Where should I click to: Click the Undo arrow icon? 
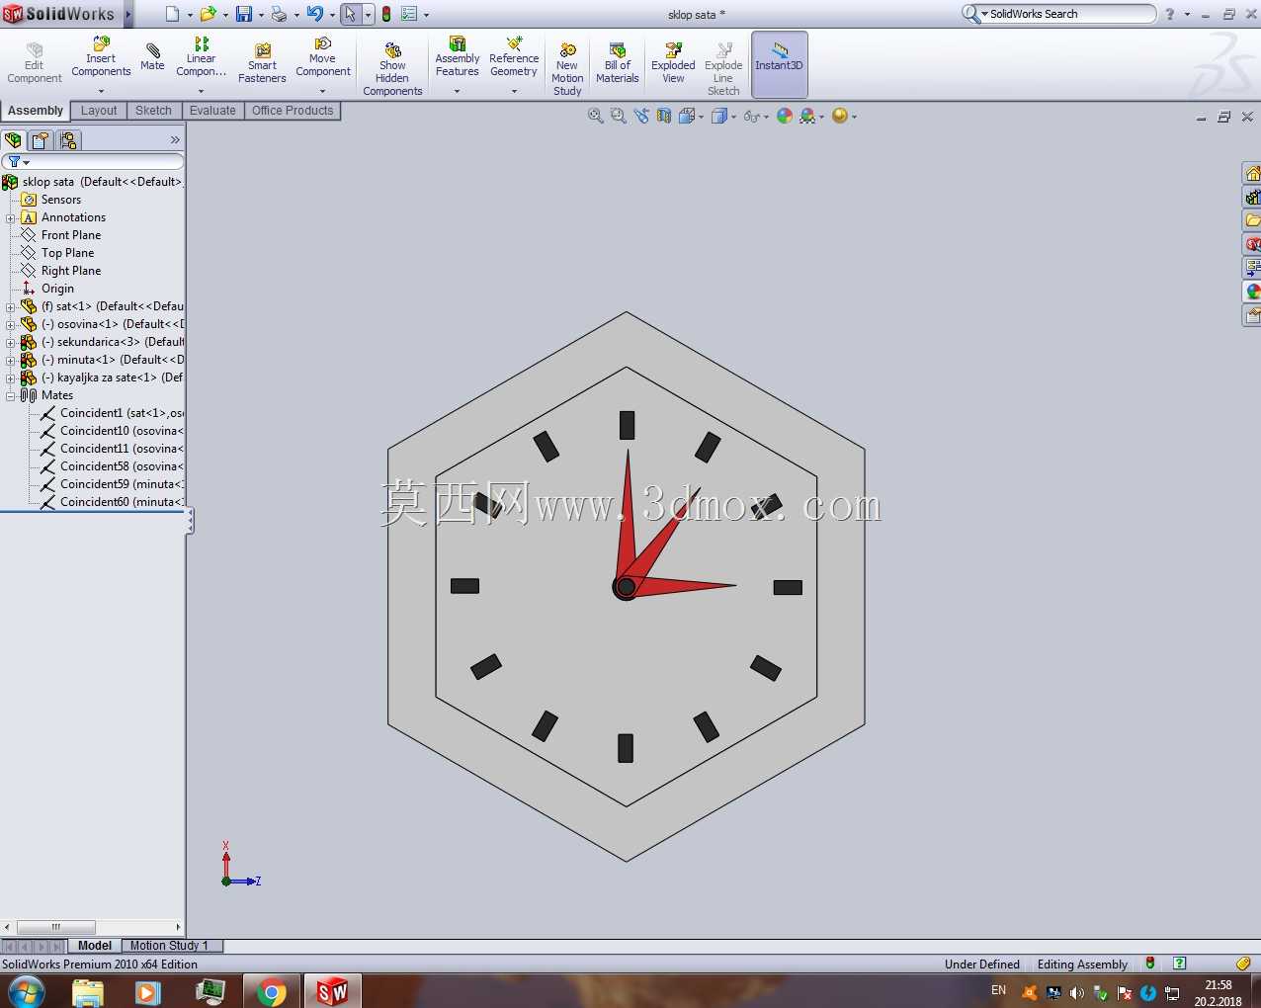(x=314, y=14)
